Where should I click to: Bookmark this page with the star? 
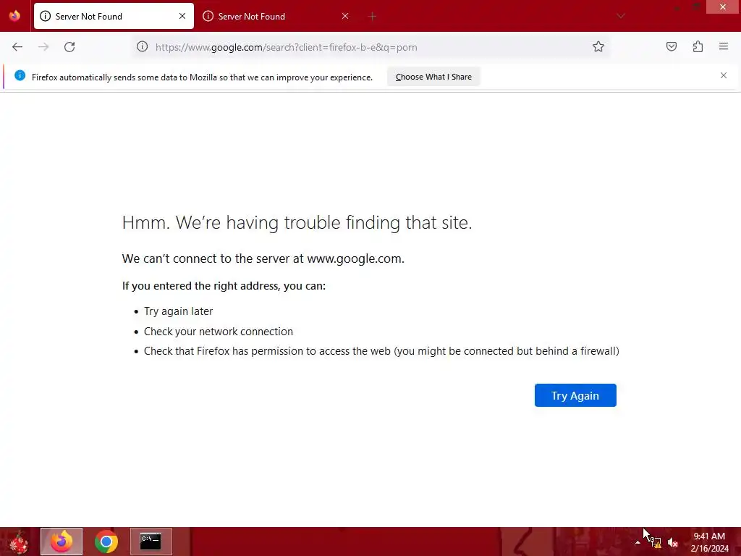click(x=598, y=46)
